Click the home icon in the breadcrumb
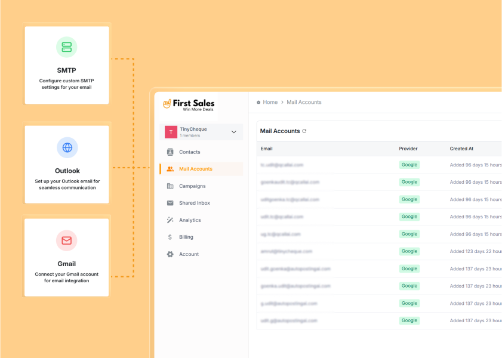 click(257, 102)
